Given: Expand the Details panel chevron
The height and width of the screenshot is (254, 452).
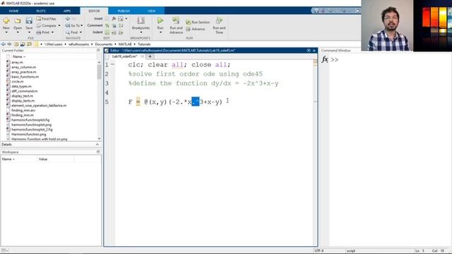Looking at the screenshot, I should (97, 145).
